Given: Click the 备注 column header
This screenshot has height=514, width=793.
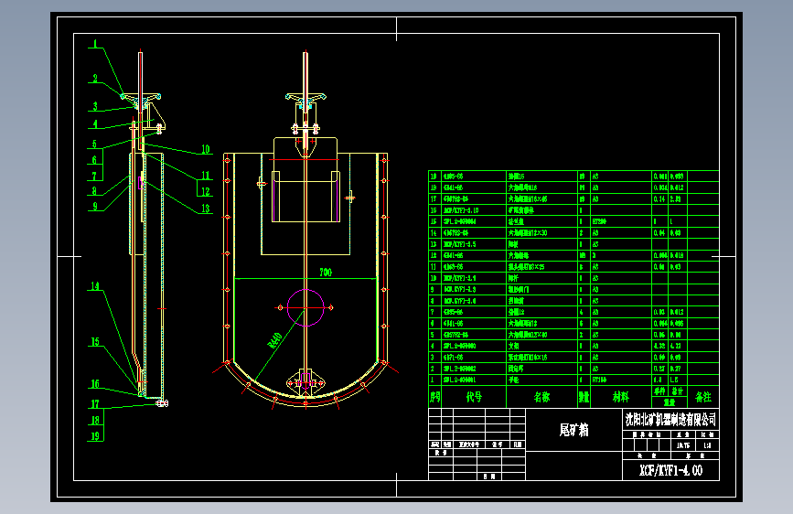Looking at the screenshot, I should click(x=703, y=397).
